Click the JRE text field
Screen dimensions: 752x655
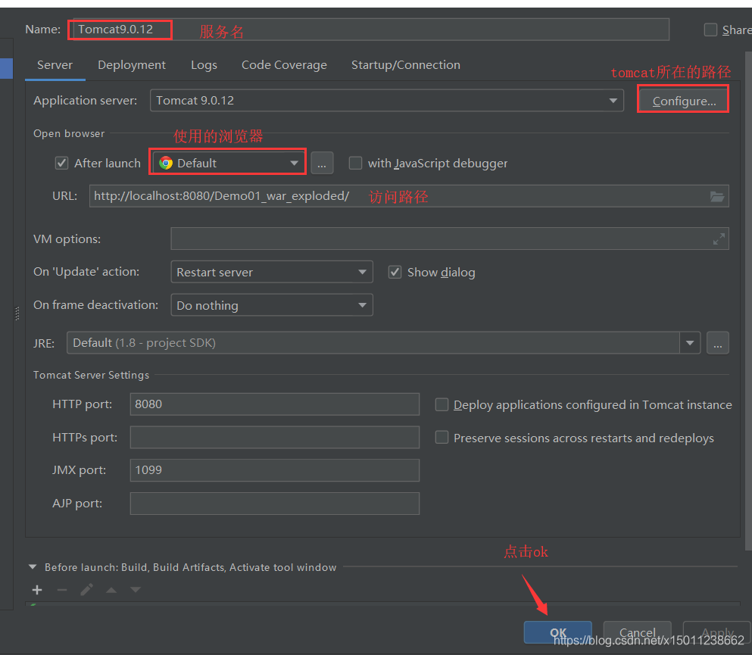pos(373,343)
